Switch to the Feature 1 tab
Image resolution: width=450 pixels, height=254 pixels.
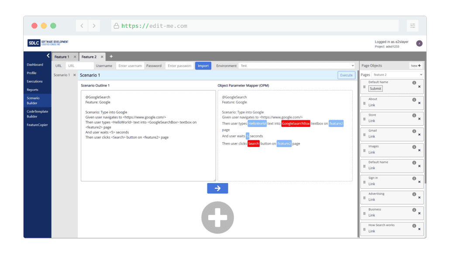62,57
